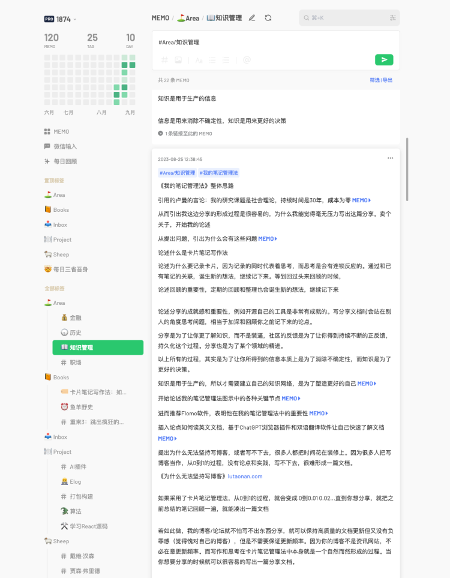Click 筛选 filter link
Screen dimensions: 450x578
[x=374, y=80]
